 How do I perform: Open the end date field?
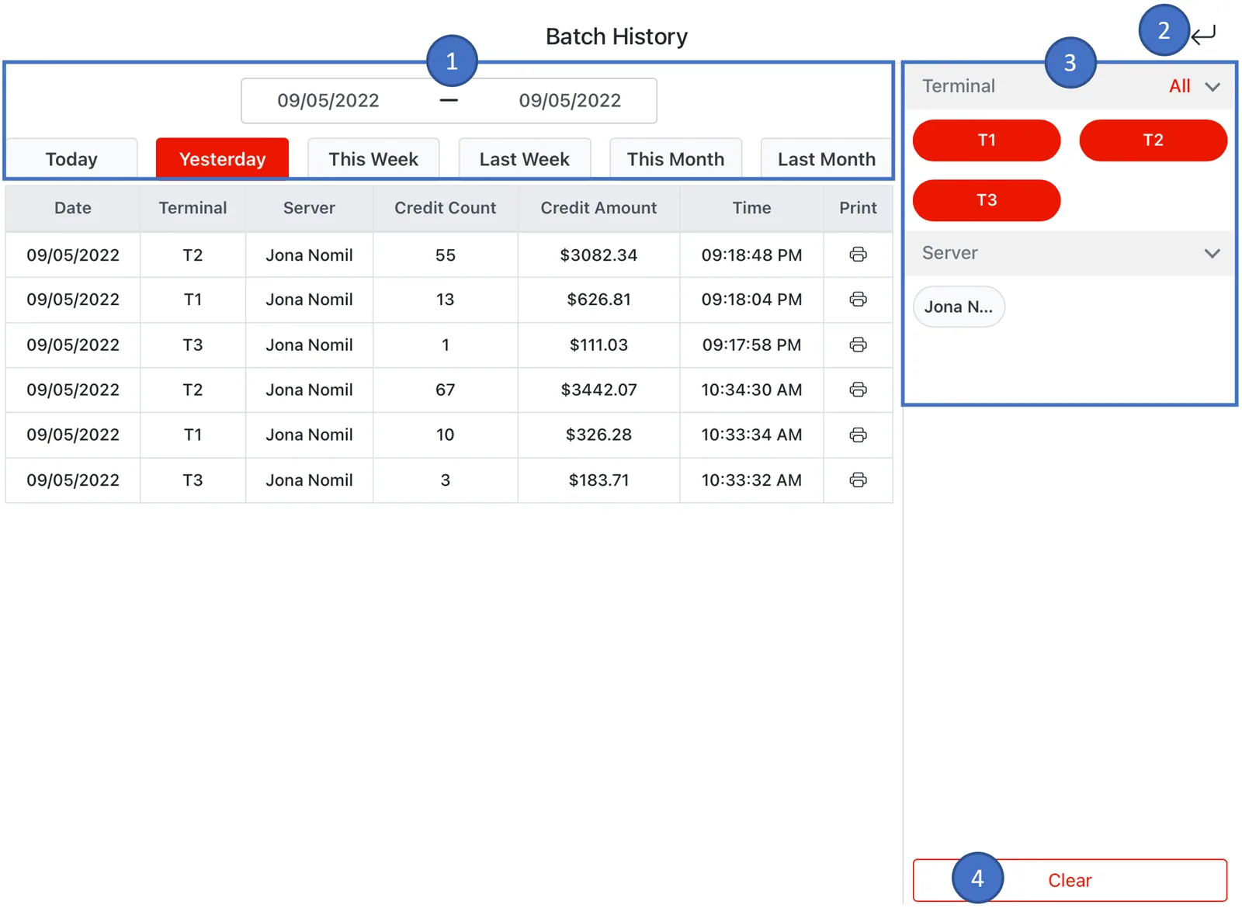(570, 101)
